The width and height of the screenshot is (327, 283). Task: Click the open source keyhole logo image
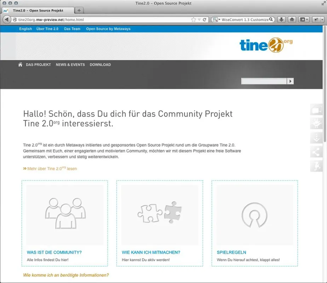[x=255, y=215]
